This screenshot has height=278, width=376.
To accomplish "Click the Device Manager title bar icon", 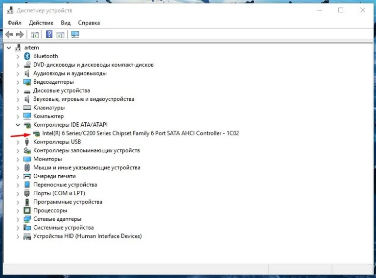I will point(10,10).
